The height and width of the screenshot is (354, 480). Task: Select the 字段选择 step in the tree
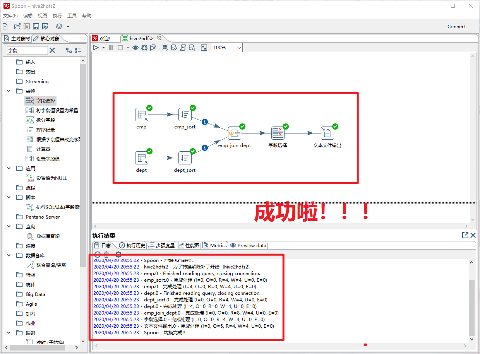point(41,101)
